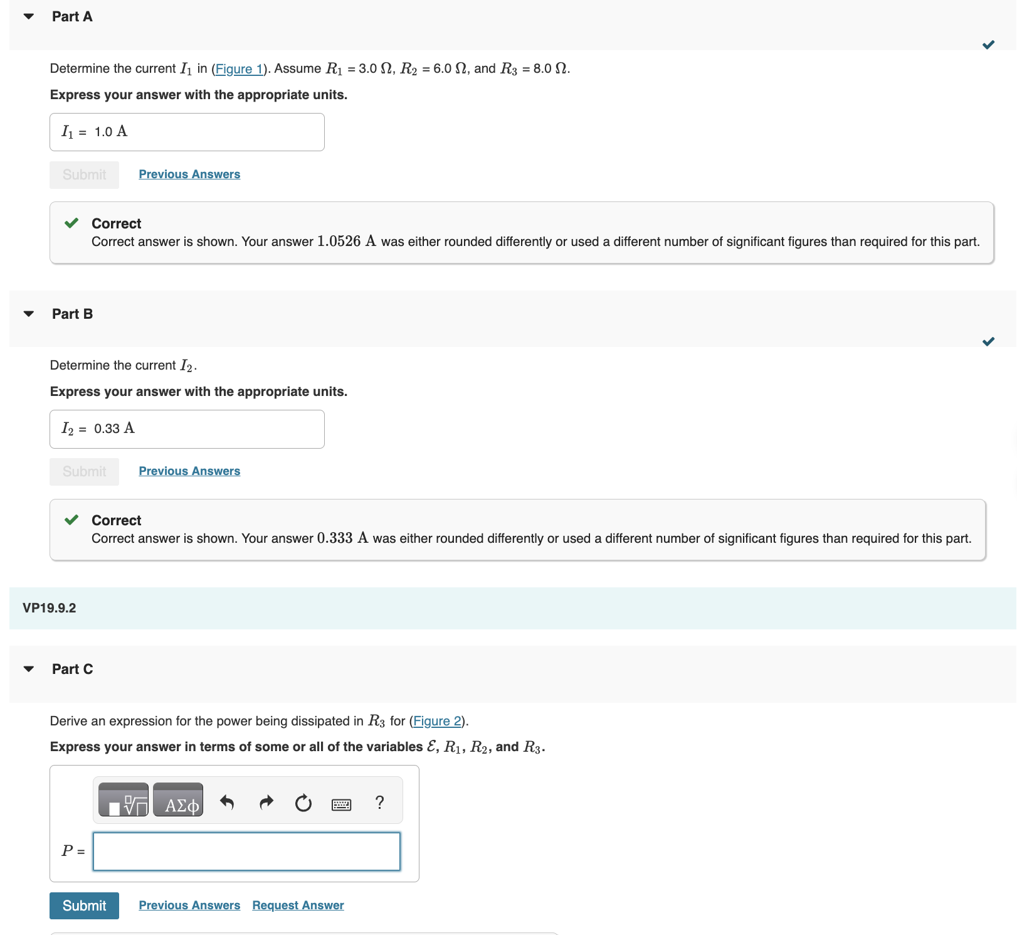Redo edit in equation editor
The image size is (1017, 935).
coord(265,802)
